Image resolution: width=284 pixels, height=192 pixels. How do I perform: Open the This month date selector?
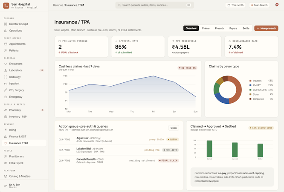[235, 5]
